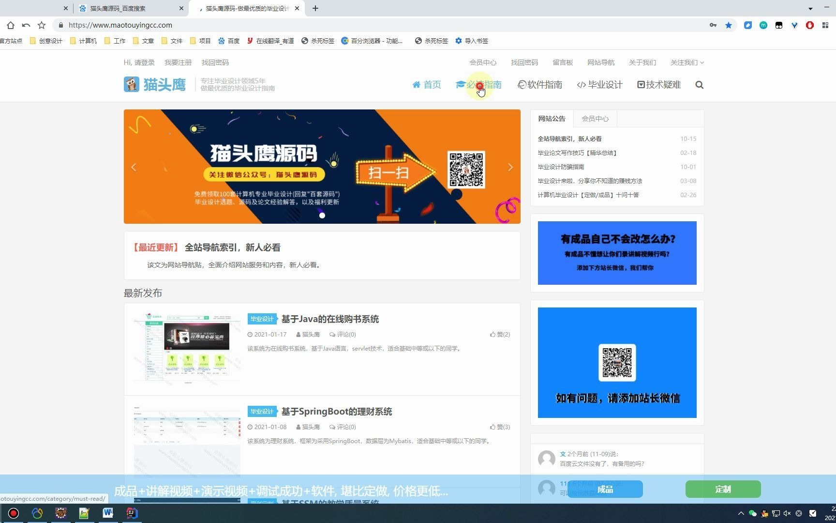Screen dimensions: 836x523
Task: Open the 必读指南 menu item
Action: [x=478, y=85]
